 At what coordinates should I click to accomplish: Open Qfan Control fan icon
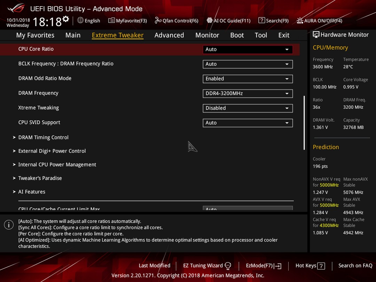[158, 21]
